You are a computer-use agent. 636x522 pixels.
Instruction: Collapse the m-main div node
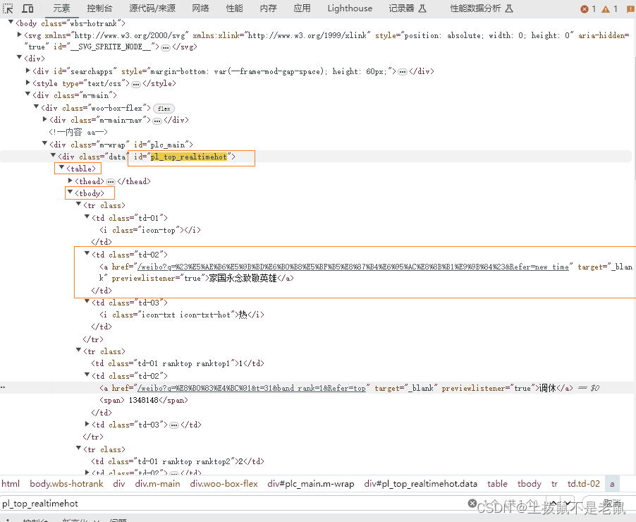27,94
